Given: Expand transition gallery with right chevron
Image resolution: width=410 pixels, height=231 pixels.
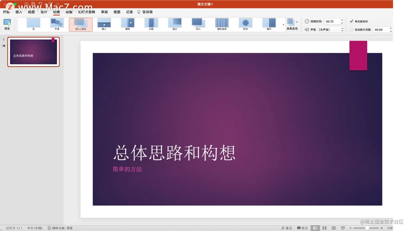Looking at the screenshot, I should tap(283, 25).
